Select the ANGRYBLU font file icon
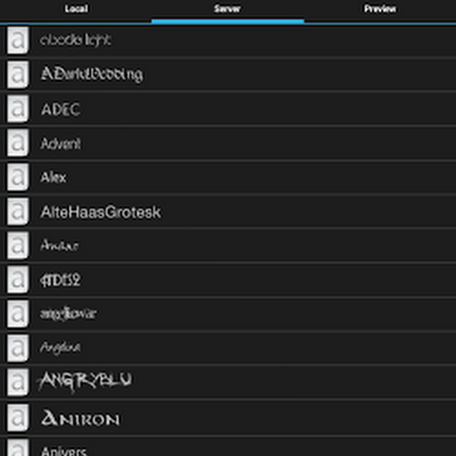 pos(17,383)
